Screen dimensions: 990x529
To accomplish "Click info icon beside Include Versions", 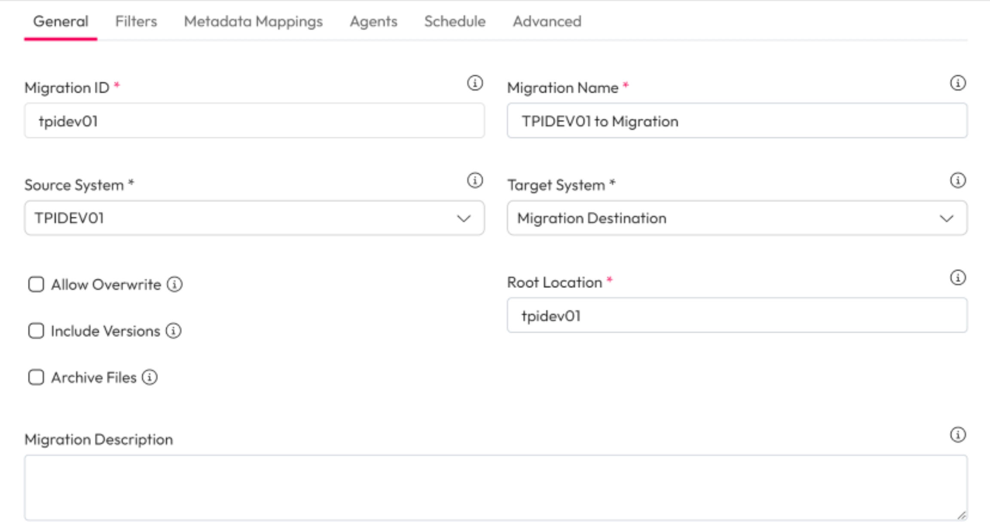I will click(174, 331).
